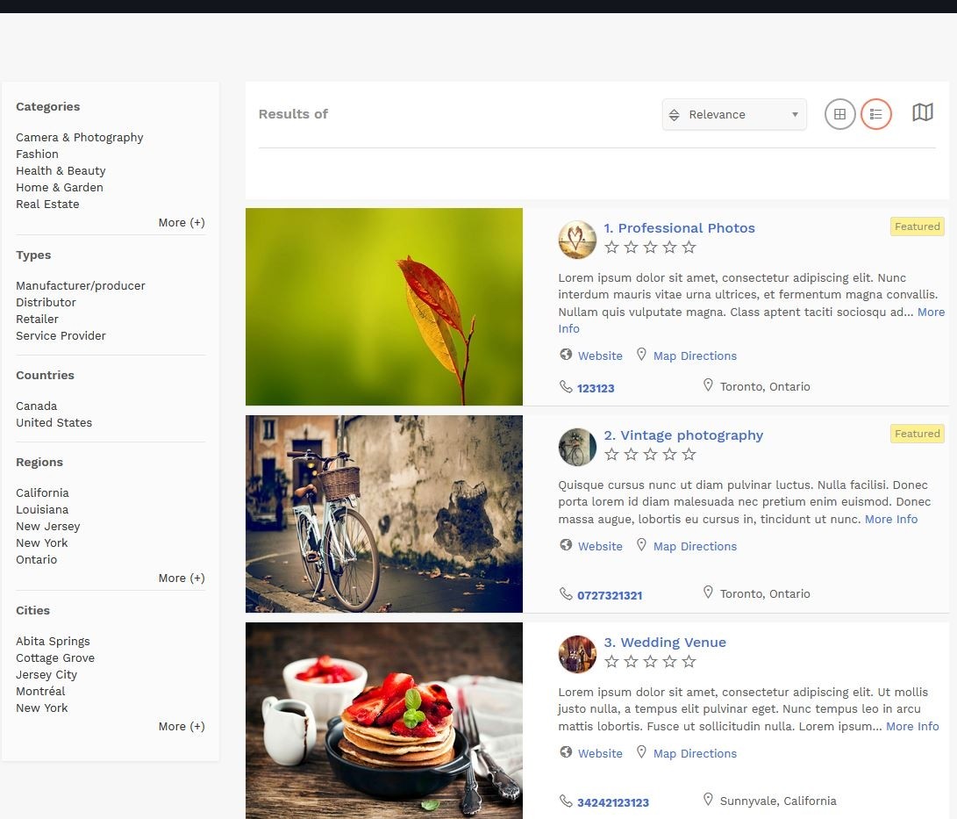The image size is (957, 819).
Task: Filter by region Louisiana
Action: click(42, 509)
